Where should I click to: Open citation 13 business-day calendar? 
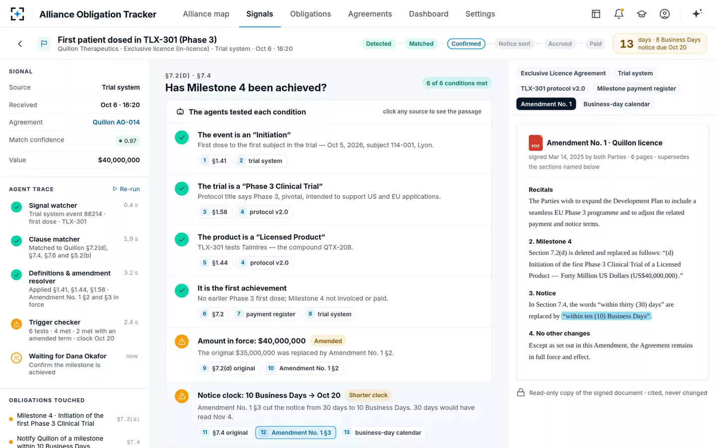tap(382, 433)
